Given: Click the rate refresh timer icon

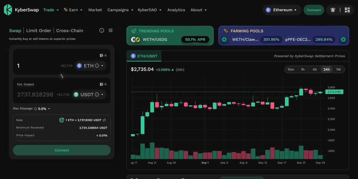Looking at the screenshot, I should click(62, 120).
